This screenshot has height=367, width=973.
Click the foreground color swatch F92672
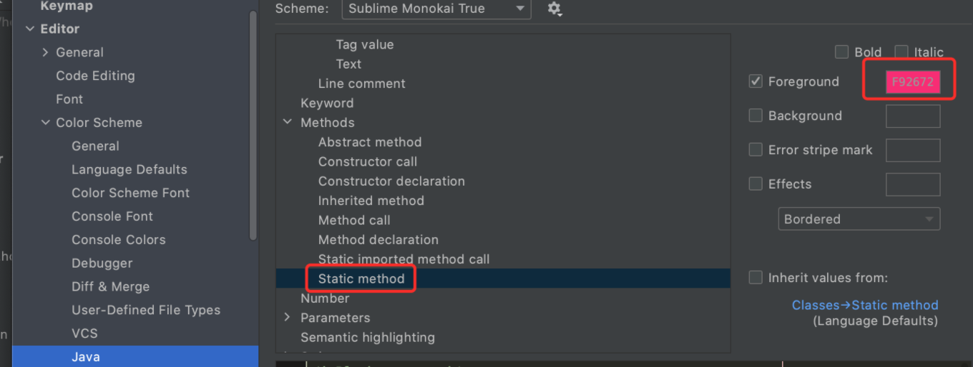[913, 82]
